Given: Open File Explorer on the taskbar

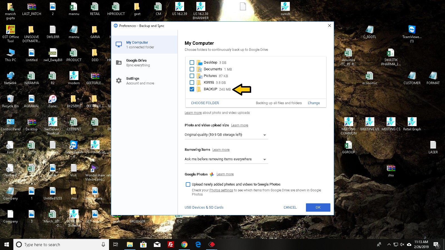Looking at the screenshot, I should coord(130,244).
